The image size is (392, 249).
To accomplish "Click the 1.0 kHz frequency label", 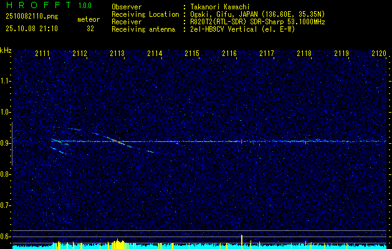I will coord(5,112).
